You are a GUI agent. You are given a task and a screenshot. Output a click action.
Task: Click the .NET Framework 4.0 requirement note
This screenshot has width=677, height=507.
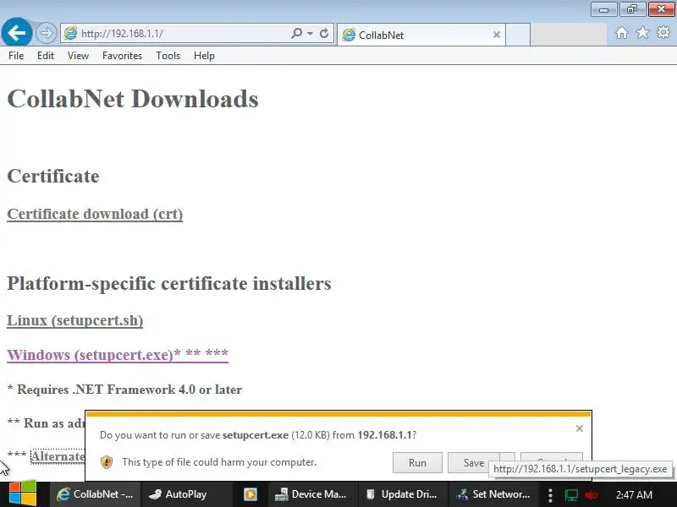124,390
